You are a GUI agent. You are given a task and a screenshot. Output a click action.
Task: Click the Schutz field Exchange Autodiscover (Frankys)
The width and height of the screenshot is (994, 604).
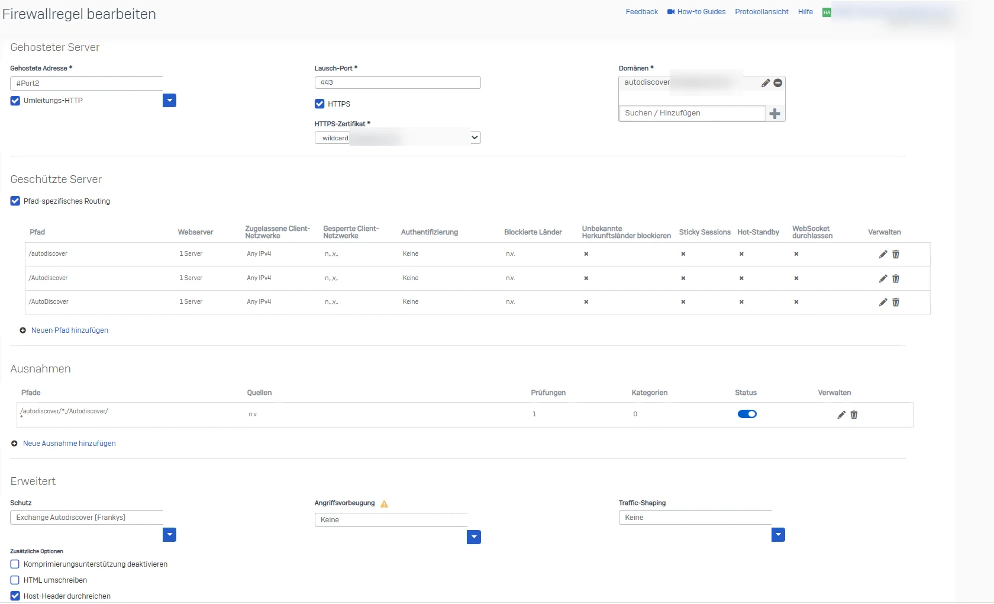click(86, 518)
